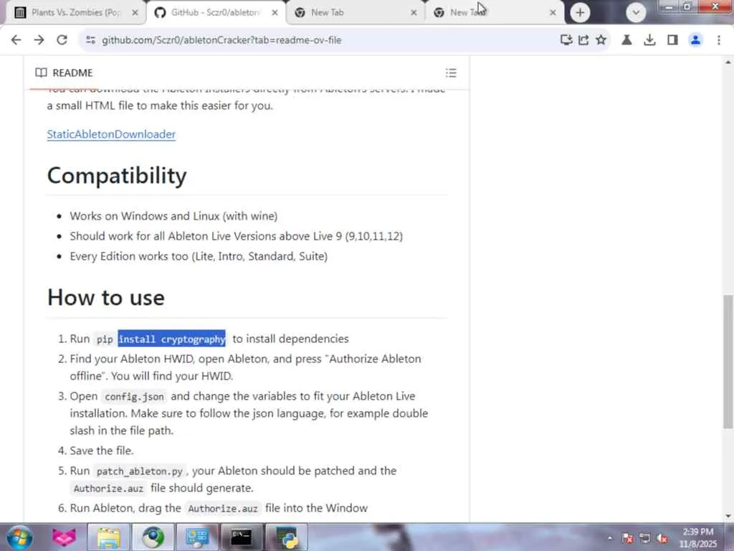The height and width of the screenshot is (551, 734).
Task: Open a new tab with the plus button
Action: (580, 12)
